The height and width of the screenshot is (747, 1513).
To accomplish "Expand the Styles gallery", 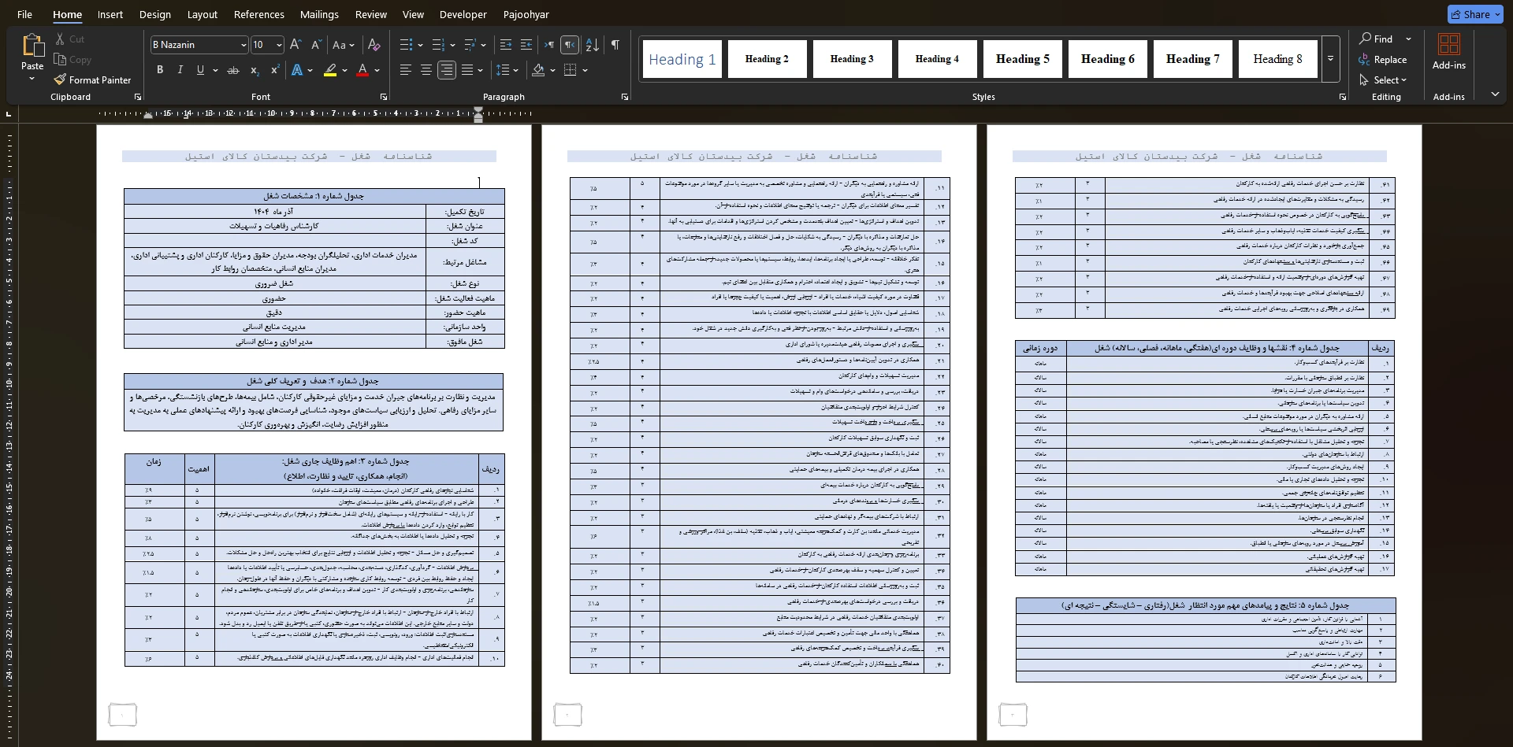I will [x=1330, y=59].
